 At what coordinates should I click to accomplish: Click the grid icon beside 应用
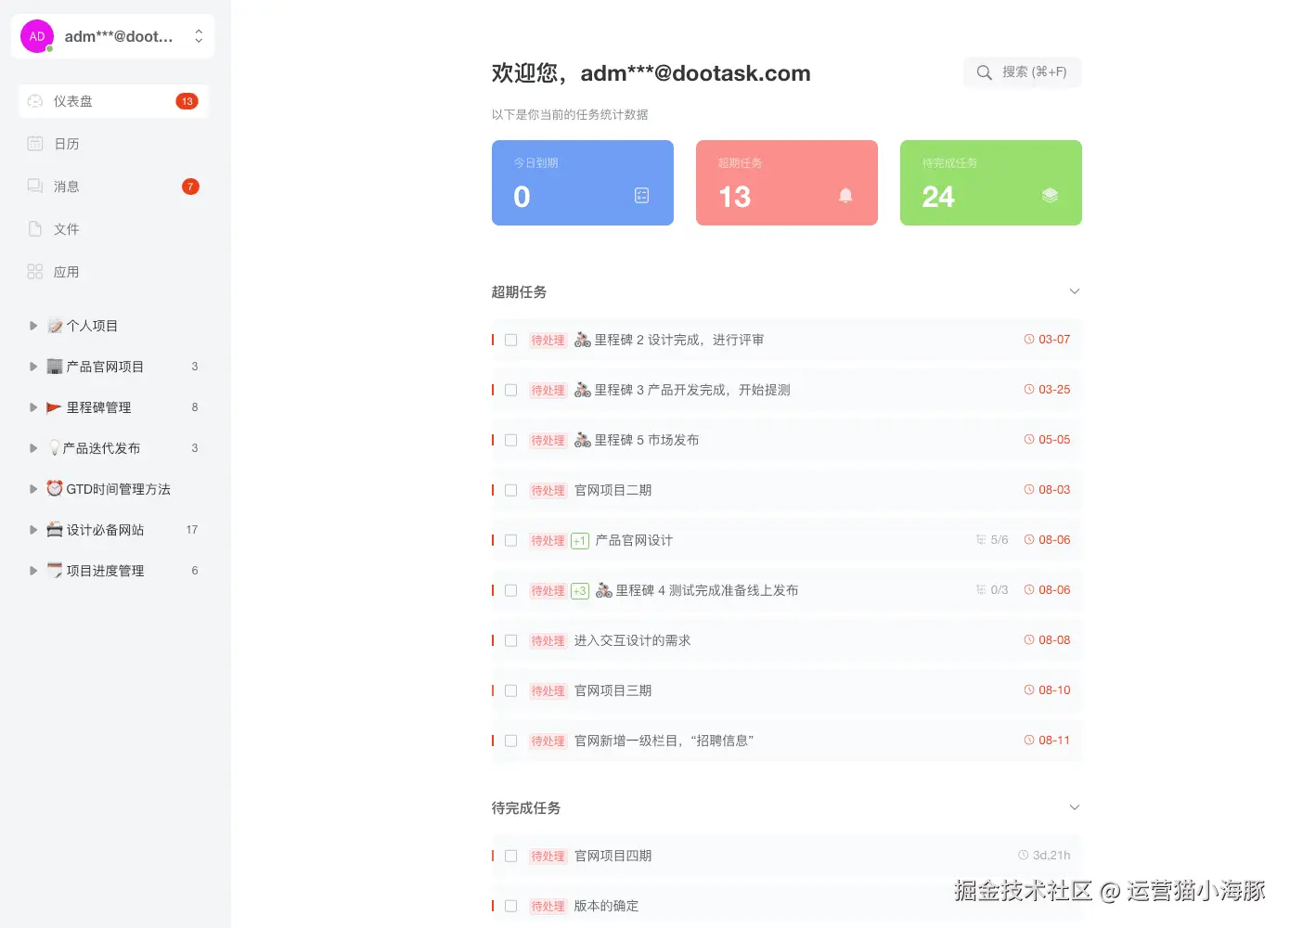(x=35, y=271)
